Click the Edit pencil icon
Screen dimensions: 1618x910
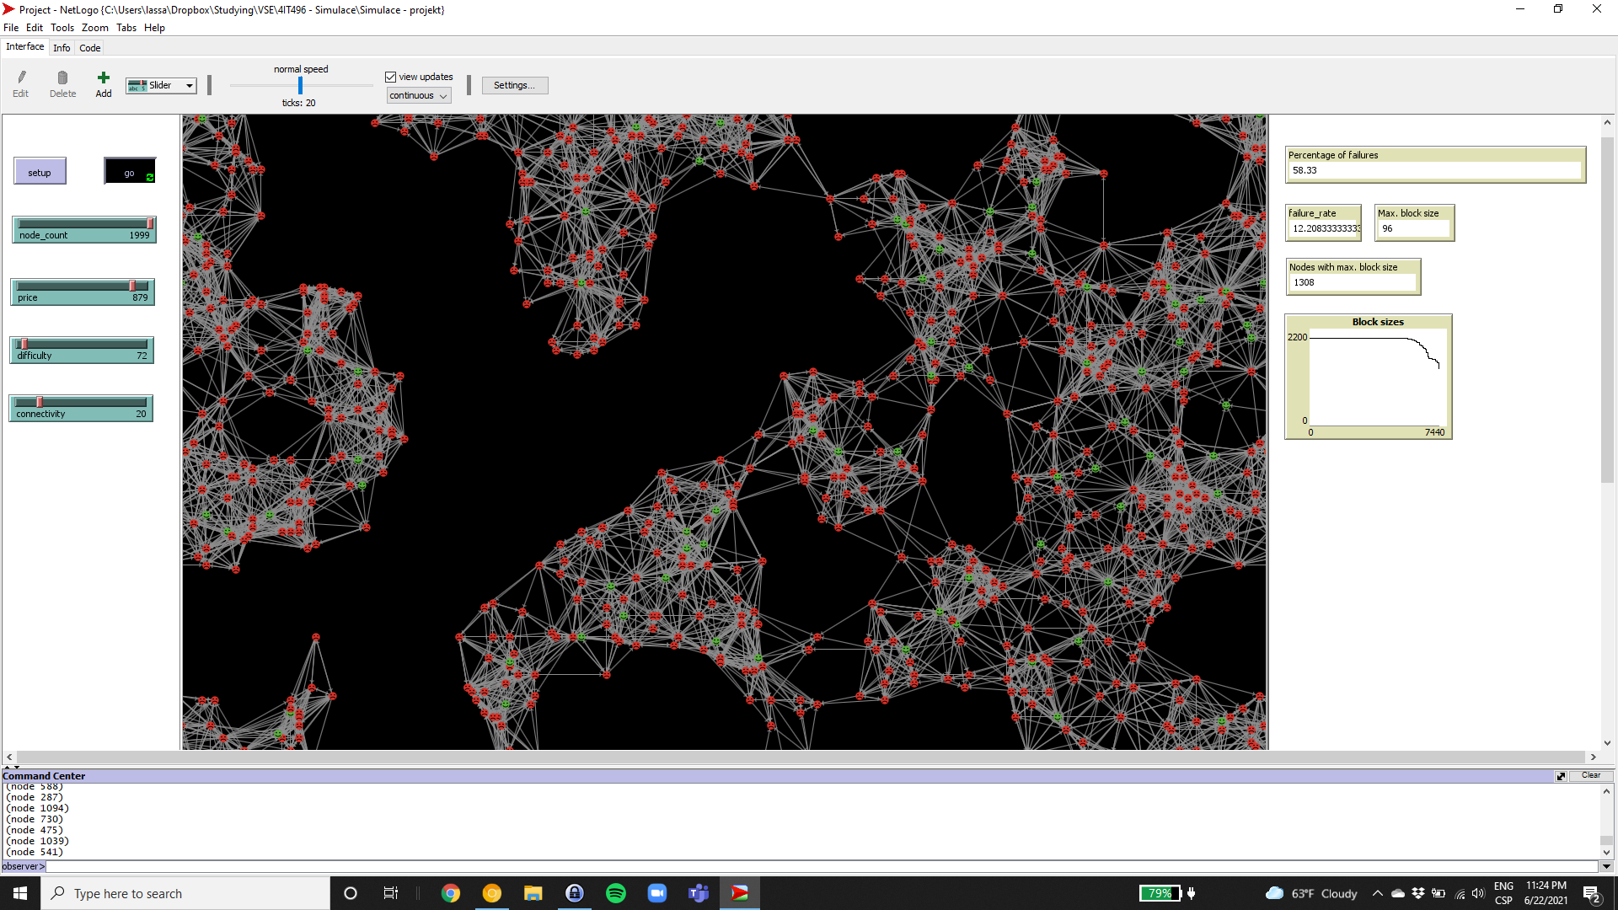click(21, 78)
